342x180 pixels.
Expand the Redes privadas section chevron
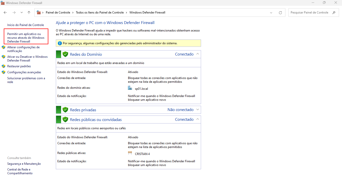click(x=198, y=109)
